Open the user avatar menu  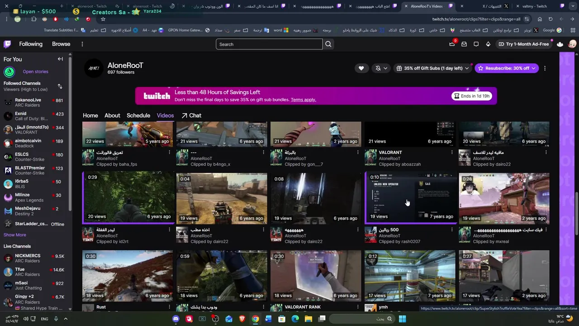(572, 44)
